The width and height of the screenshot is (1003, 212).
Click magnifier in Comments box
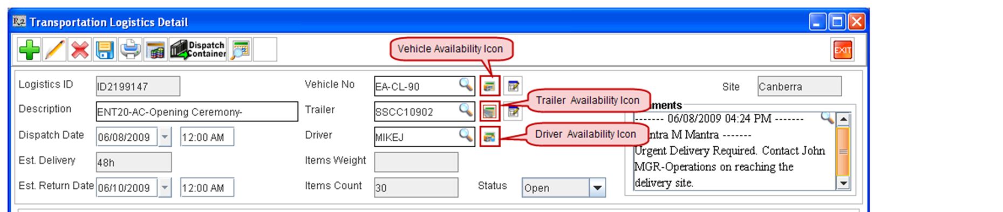pyautogui.click(x=827, y=118)
